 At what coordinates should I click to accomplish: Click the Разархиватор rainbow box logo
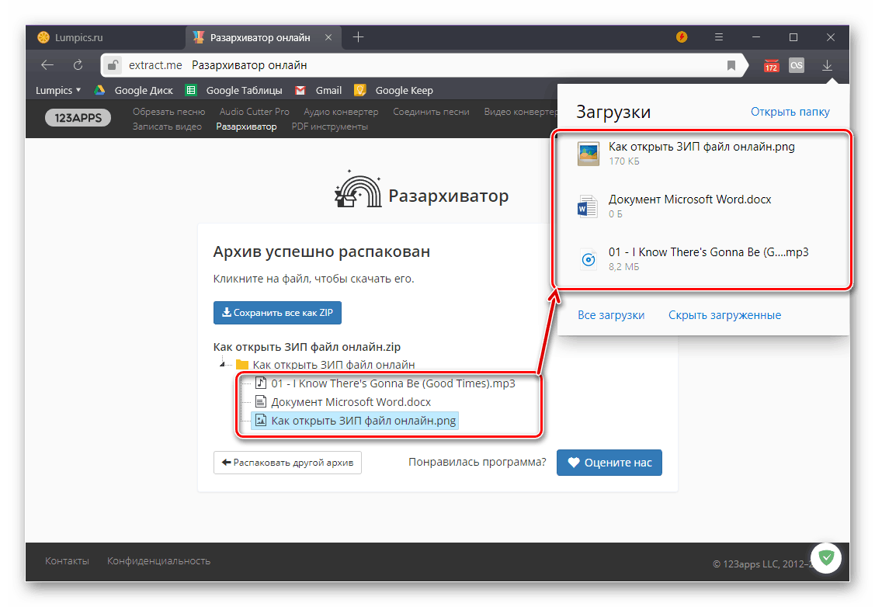point(358,189)
